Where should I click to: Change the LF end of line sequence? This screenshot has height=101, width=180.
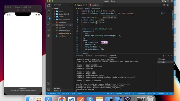click(x=133, y=94)
